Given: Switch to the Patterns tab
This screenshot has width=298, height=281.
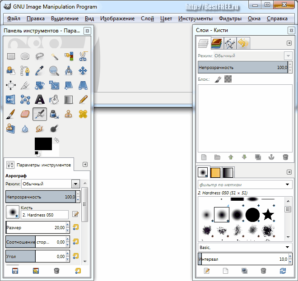Looking at the screenshot, I should 216,172.
